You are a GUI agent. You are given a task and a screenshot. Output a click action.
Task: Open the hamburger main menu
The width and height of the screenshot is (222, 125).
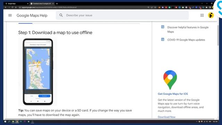tap(10, 15)
